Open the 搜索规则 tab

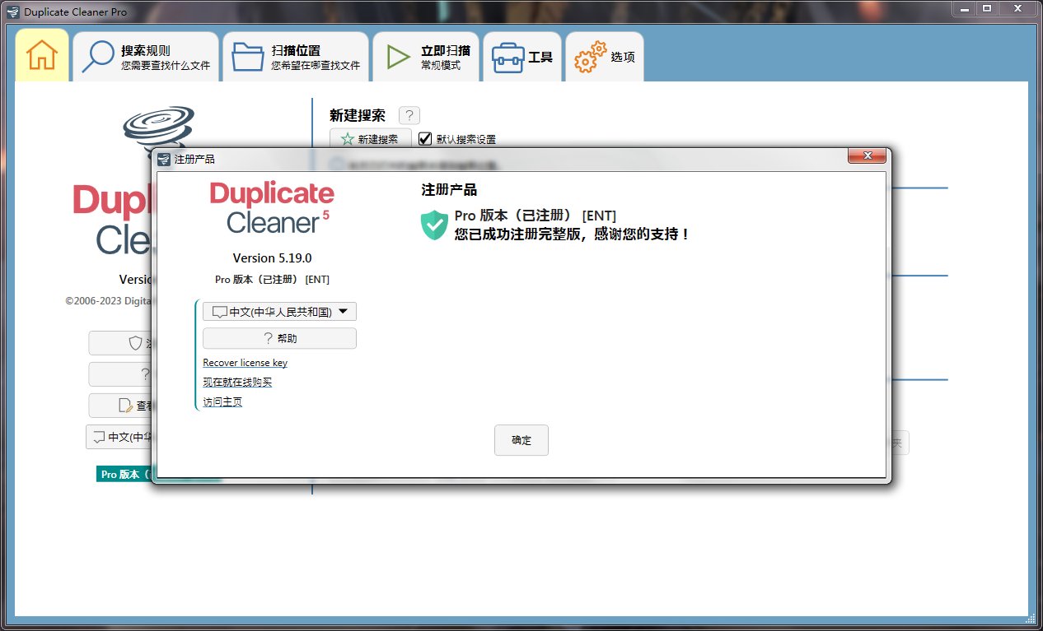click(x=146, y=57)
